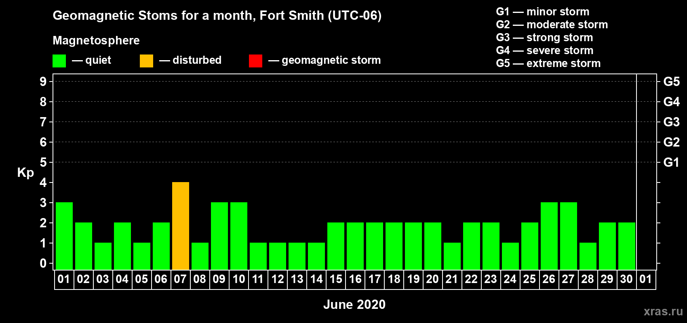Click date label 27 on x-axis
687x323 pixels.
568,279
